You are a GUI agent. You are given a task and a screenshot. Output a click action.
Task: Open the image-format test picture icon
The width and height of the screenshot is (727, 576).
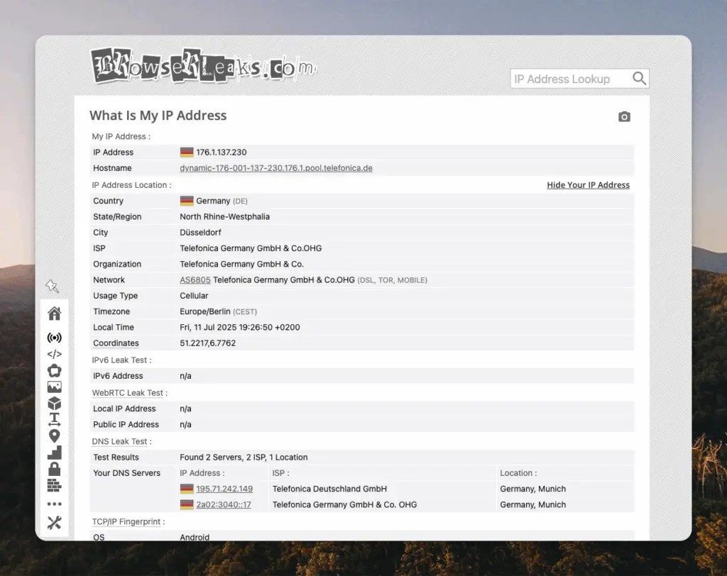[55, 387]
